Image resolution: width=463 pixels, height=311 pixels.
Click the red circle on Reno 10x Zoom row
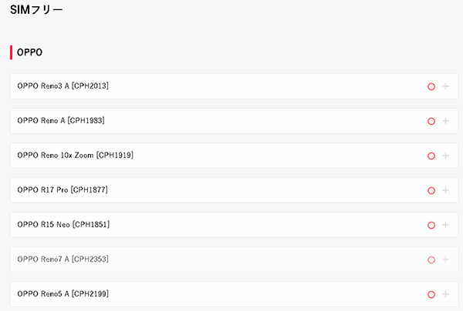pyautogui.click(x=431, y=155)
